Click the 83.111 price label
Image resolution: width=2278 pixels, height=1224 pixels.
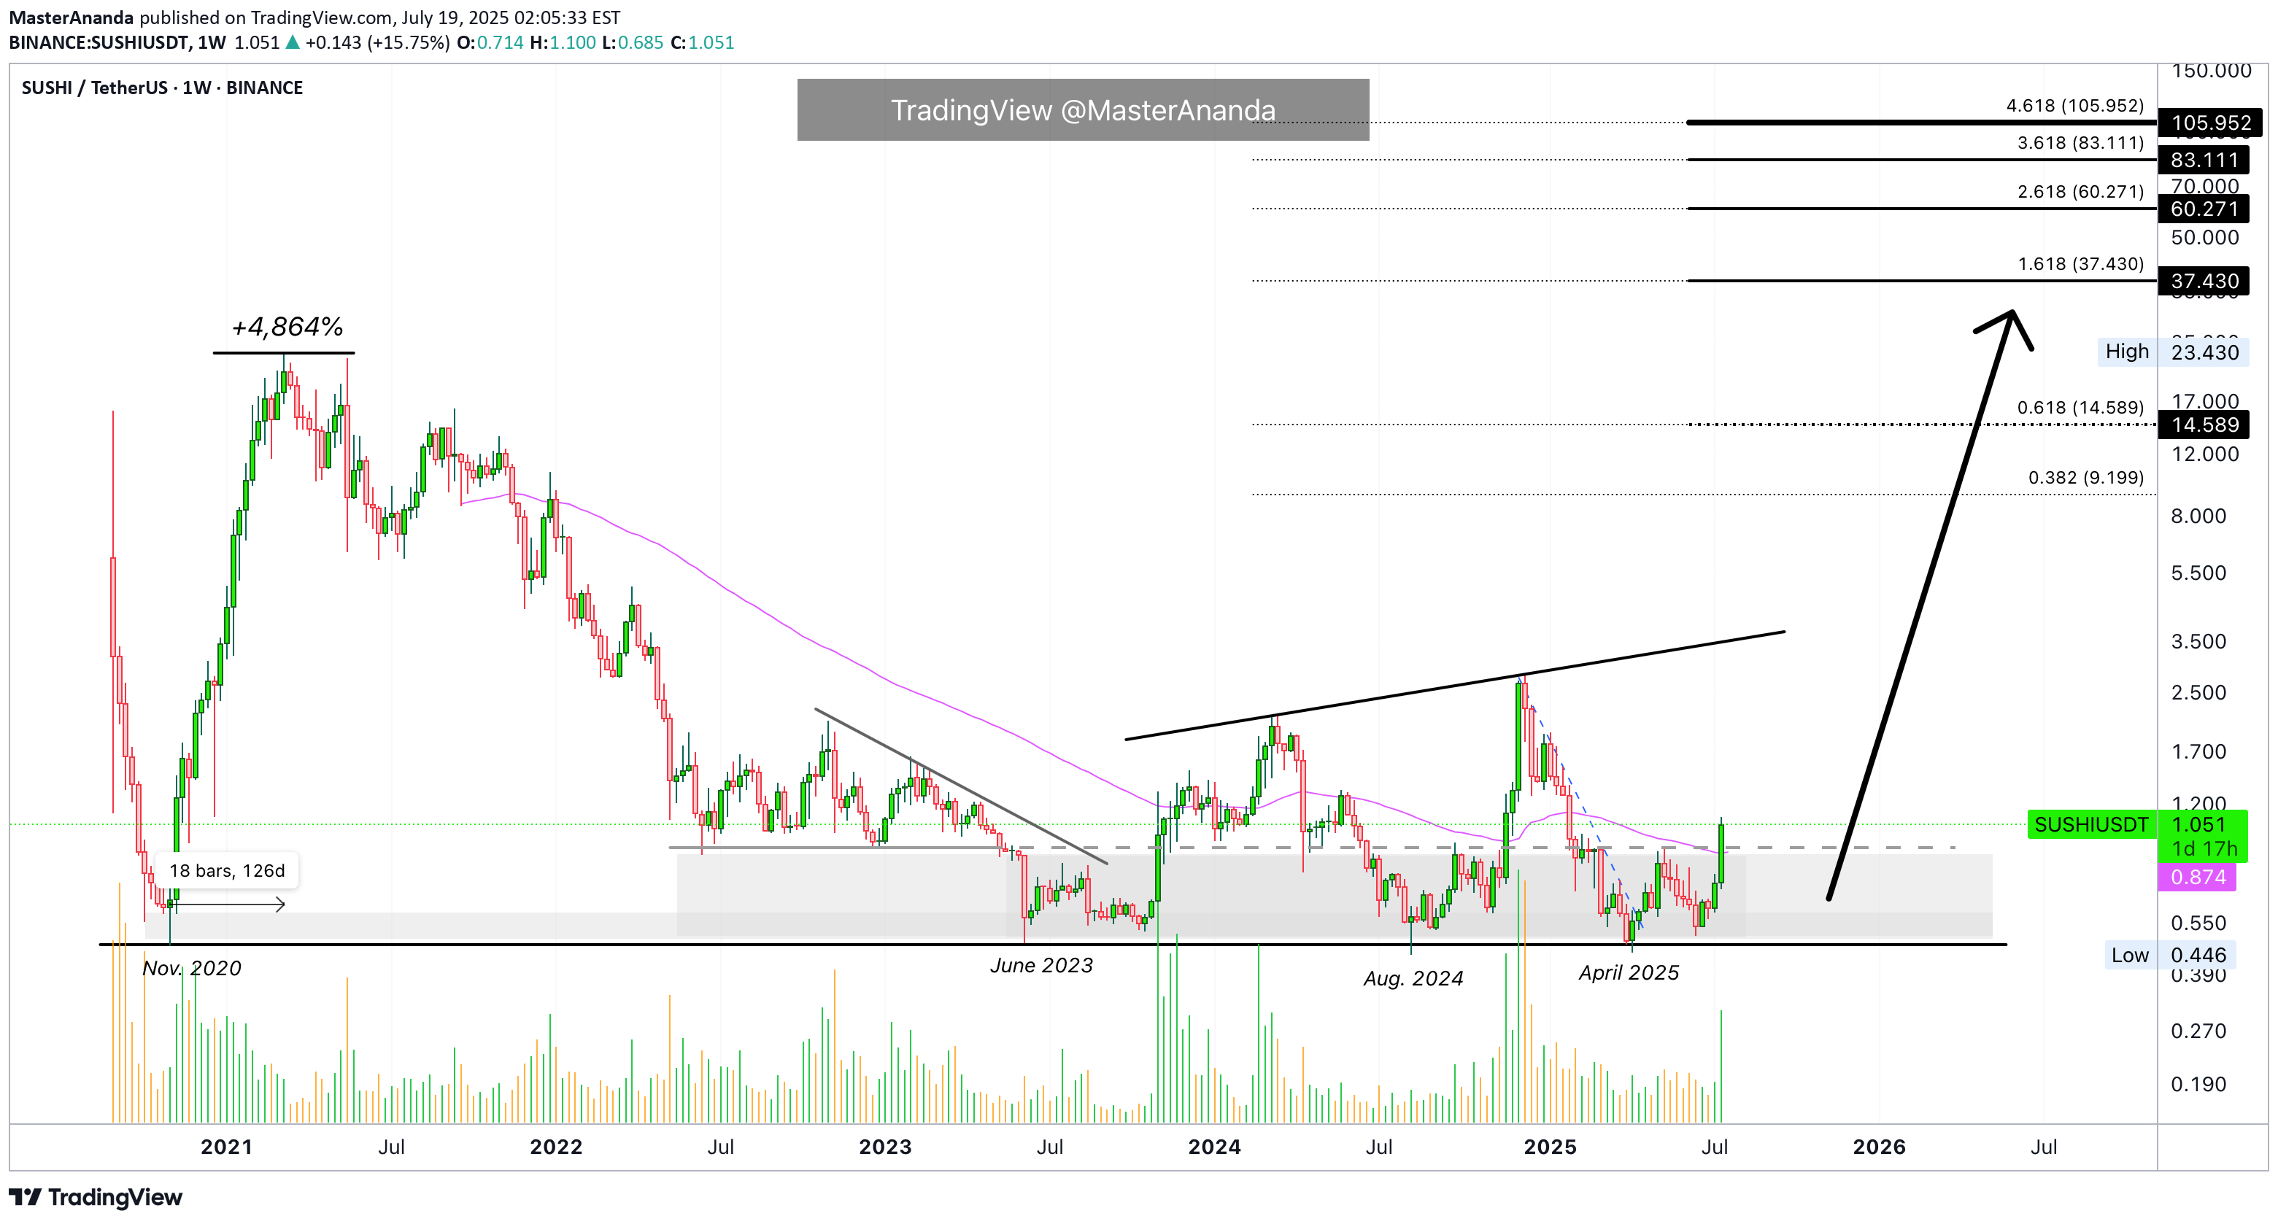2203,160
